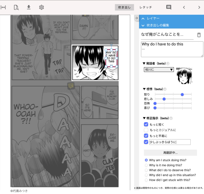Screen dimensions: 204x194
Task: Select option Why is it me doing this?
Action: pyautogui.click(x=146, y=165)
